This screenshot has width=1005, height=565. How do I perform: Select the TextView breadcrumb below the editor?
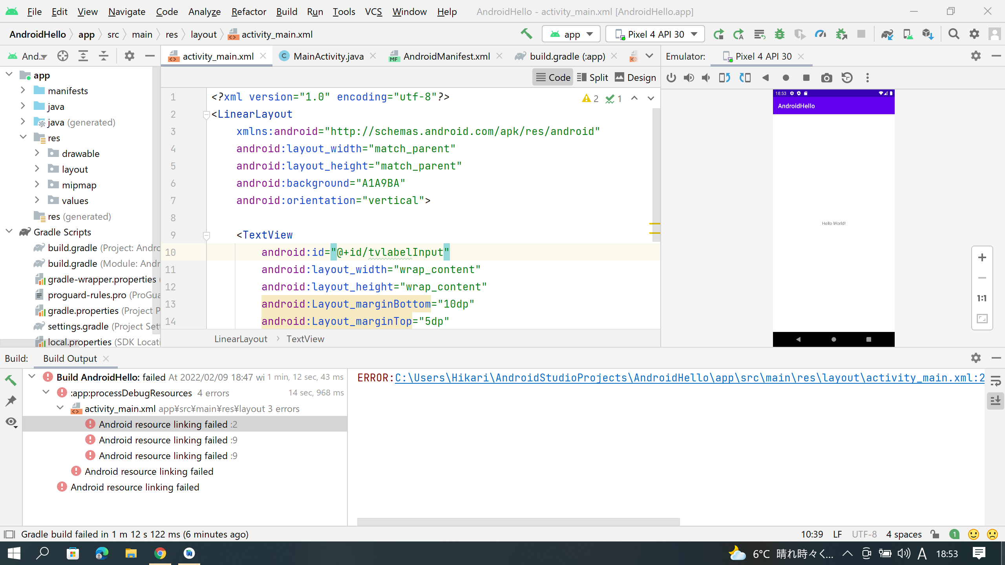(x=305, y=339)
